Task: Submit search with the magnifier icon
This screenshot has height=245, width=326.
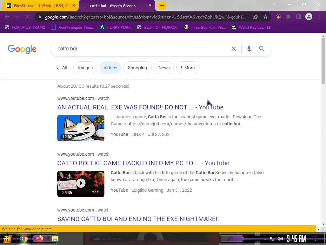Action: [x=262, y=49]
